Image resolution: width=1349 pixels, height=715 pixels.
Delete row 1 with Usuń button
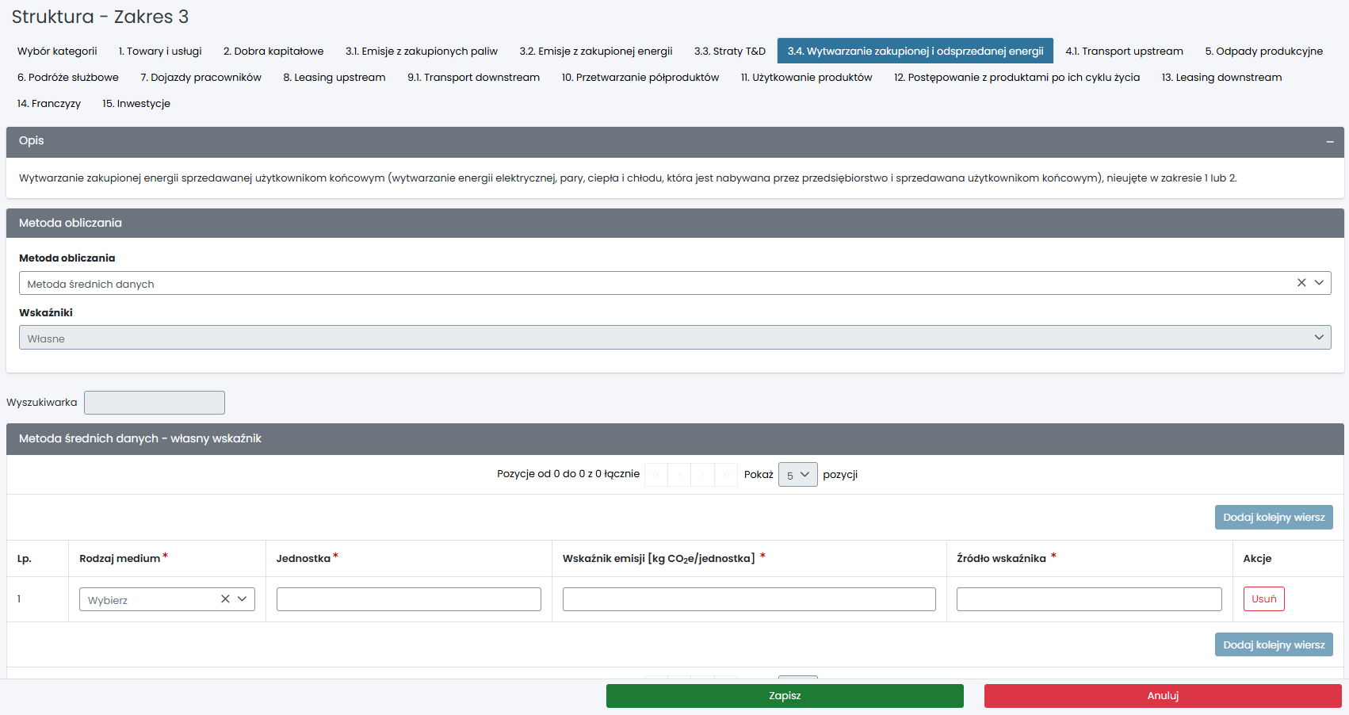[1263, 599]
